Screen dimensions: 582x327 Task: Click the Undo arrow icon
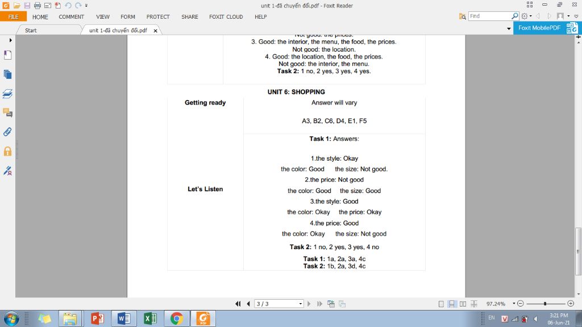tap(68, 5)
